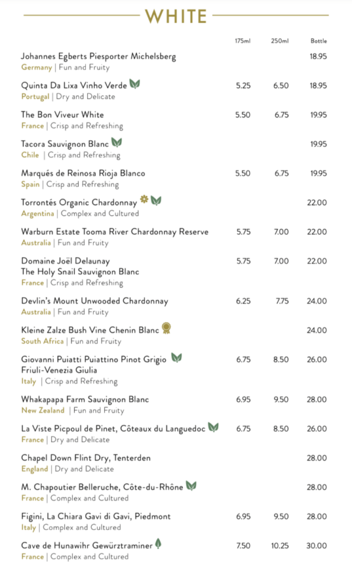Open Johannes Egberts Piesporter Michelsberg wine name

pyautogui.click(x=99, y=57)
